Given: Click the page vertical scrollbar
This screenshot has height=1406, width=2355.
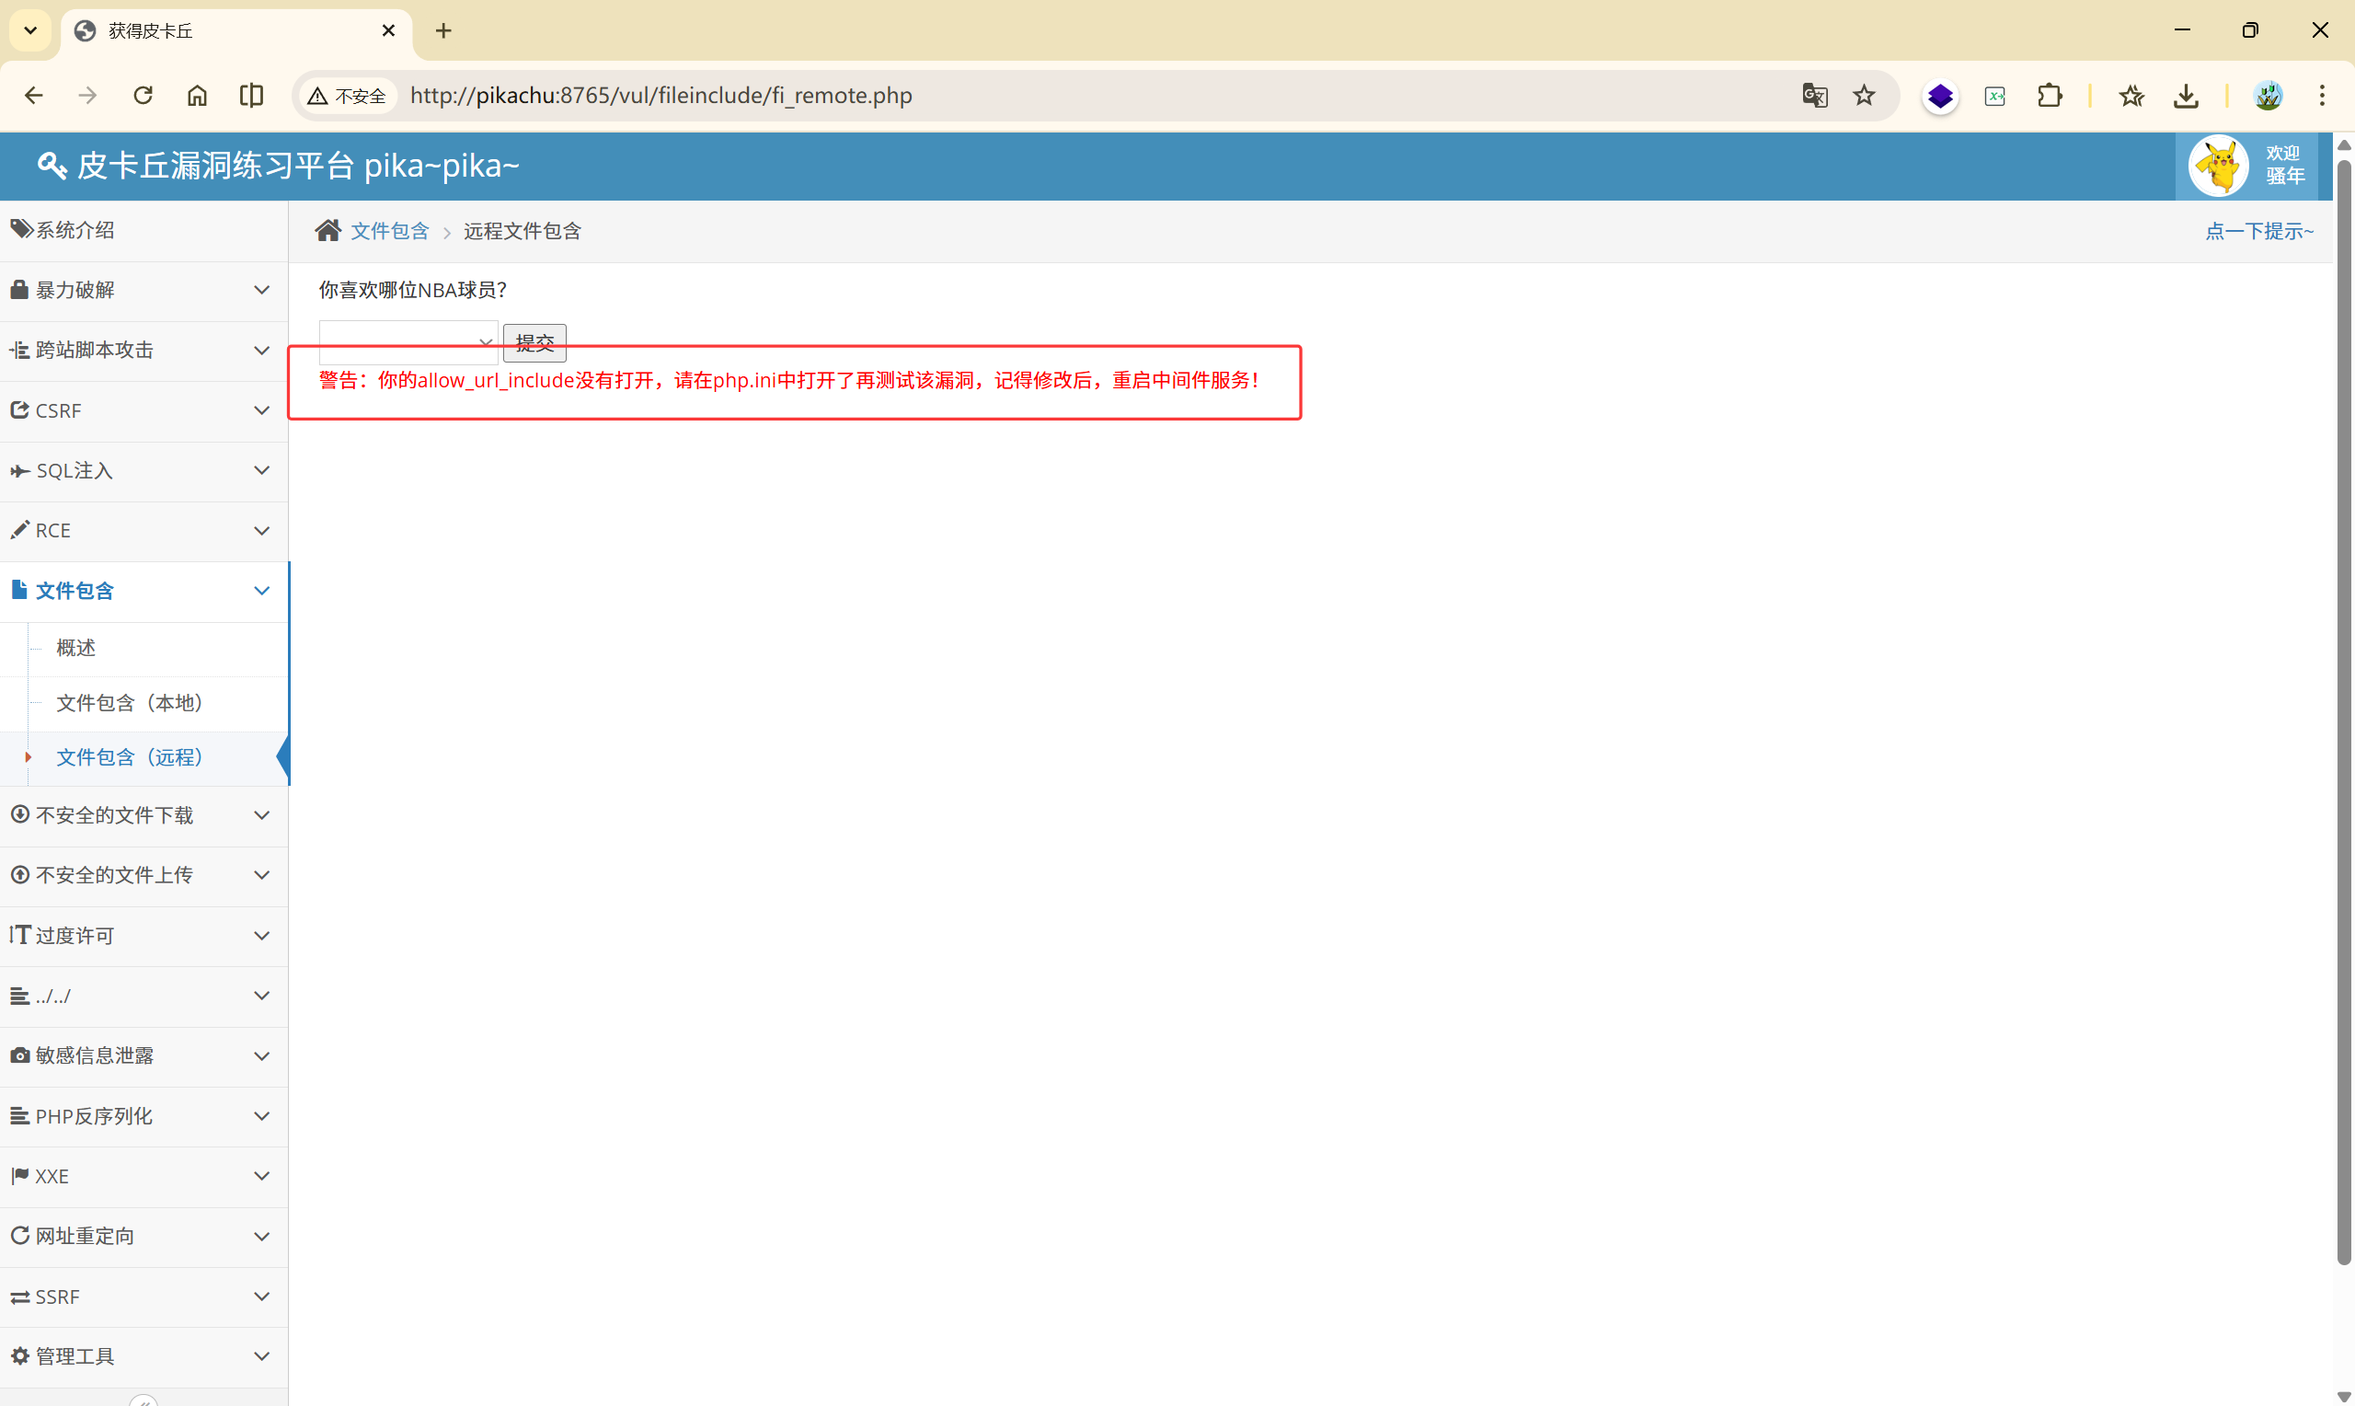Looking at the screenshot, I should (2343, 710).
